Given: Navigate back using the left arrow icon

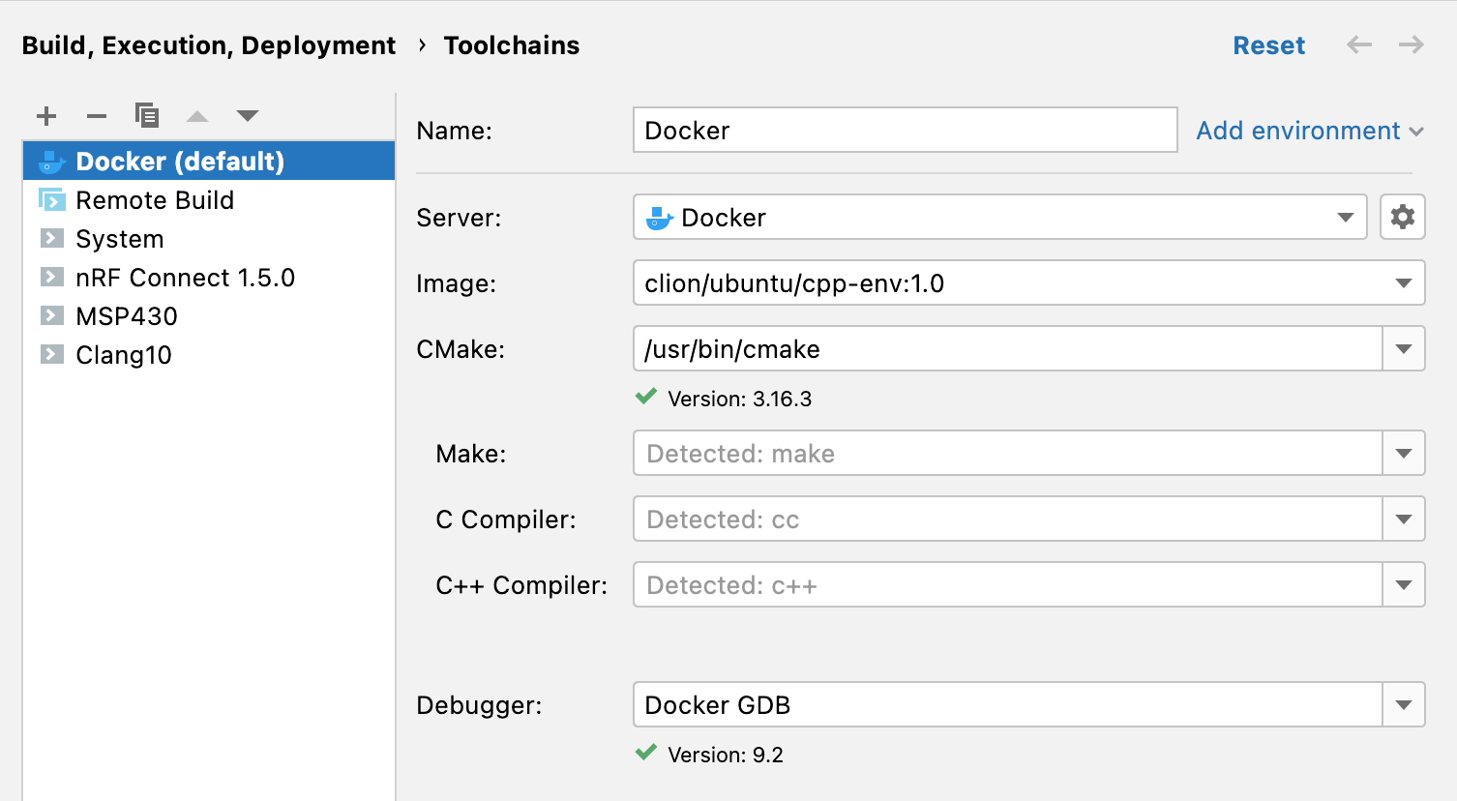Looking at the screenshot, I should pyautogui.click(x=1358, y=44).
